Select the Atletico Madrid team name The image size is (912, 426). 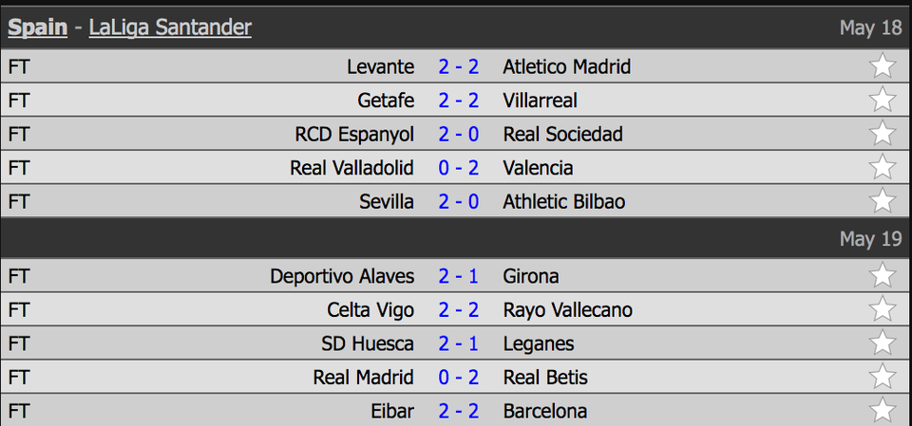click(566, 66)
